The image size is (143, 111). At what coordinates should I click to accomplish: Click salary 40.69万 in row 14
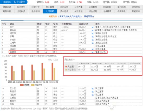tap(83, 101)
